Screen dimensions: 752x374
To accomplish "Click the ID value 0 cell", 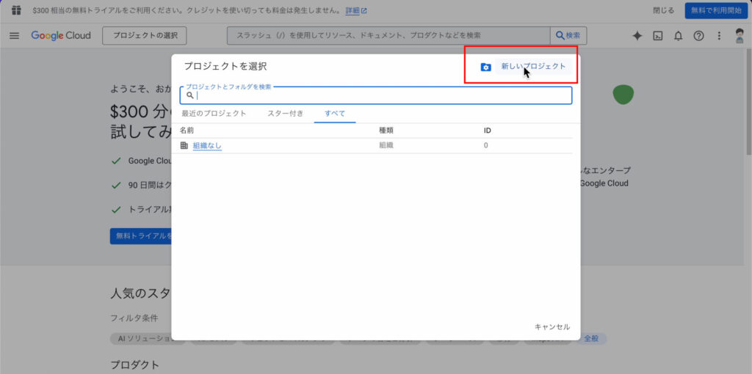I will (486, 146).
